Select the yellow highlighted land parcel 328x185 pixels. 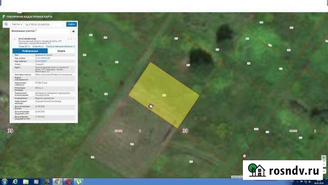point(164,95)
